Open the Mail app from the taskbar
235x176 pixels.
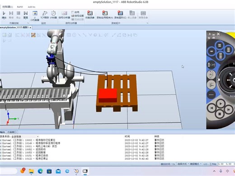point(58,171)
